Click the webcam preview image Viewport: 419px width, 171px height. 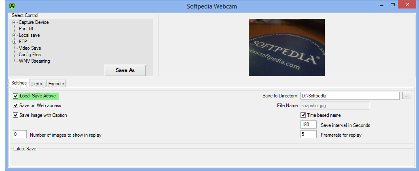287,47
